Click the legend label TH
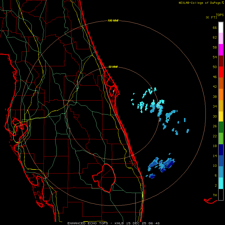Viewport: 225px width, 225px height. (x=215, y=195)
